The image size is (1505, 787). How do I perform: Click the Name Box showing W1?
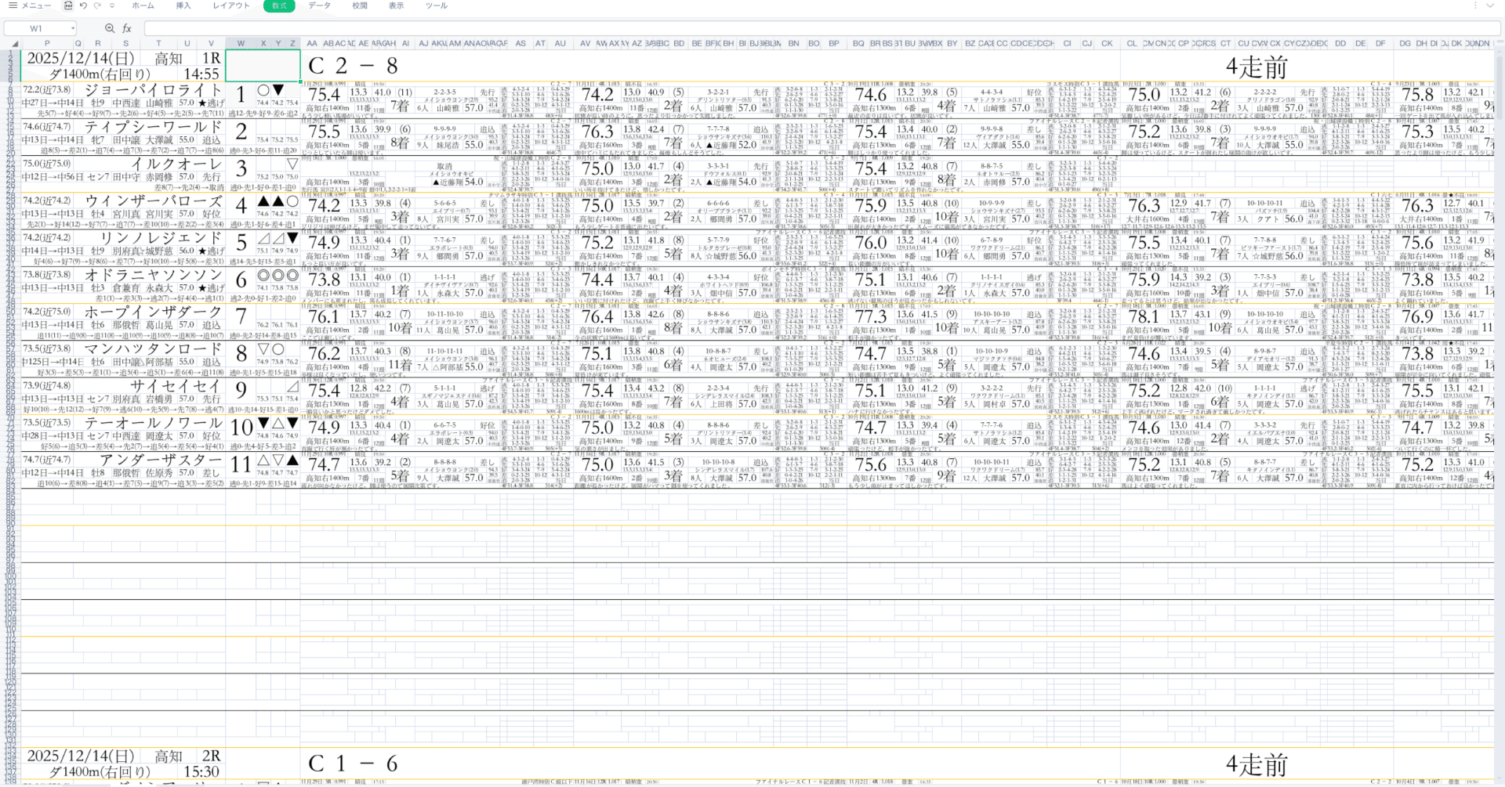pos(36,28)
